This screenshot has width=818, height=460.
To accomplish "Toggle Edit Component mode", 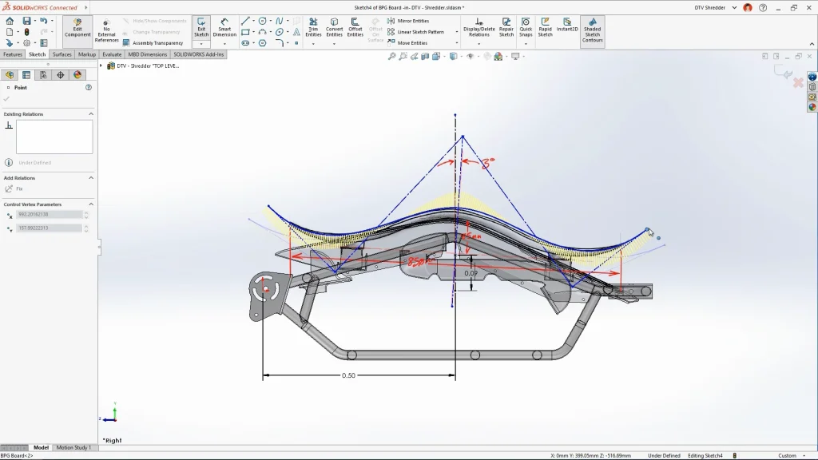I will (77, 28).
